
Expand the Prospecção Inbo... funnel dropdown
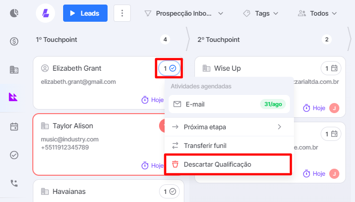[184, 14]
